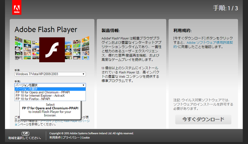Click the tooltip text FP 17 for Opera and Chromium-PPAPI

tap(50, 108)
